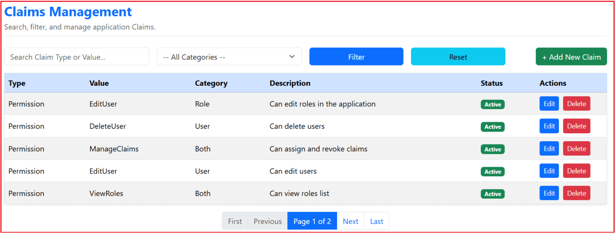Delete the ManageClaims claim
The height and width of the screenshot is (233, 615).
pyautogui.click(x=577, y=148)
